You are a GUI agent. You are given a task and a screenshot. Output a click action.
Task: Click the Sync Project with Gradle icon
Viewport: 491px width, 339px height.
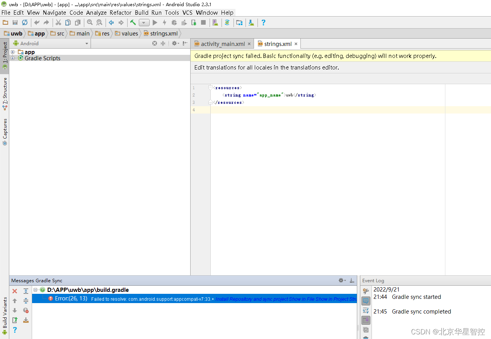coord(227,23)
